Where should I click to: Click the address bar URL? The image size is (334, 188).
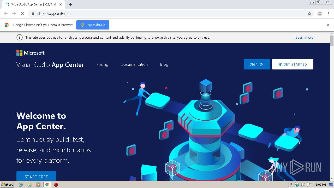54,14
